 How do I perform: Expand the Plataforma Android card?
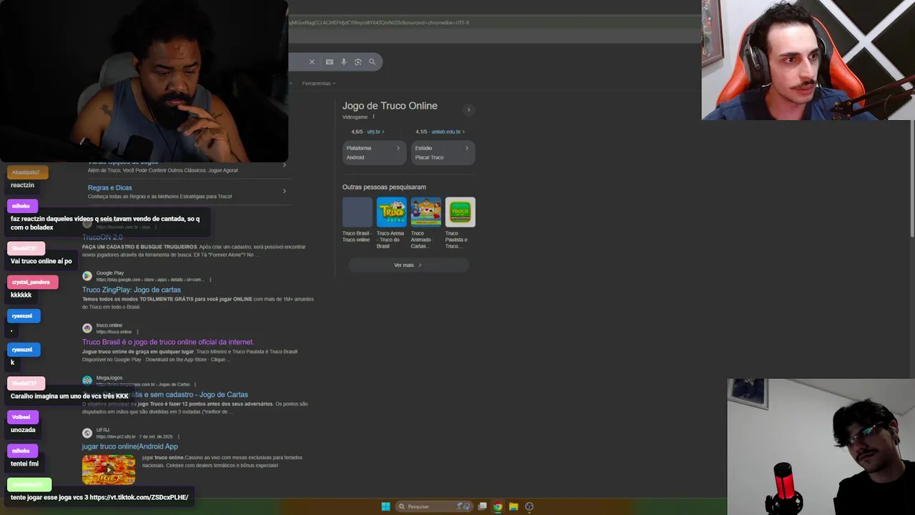375,152
